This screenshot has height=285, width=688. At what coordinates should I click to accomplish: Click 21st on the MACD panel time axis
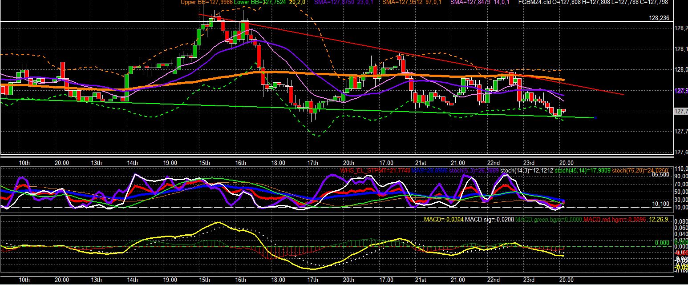pos(421,280)
